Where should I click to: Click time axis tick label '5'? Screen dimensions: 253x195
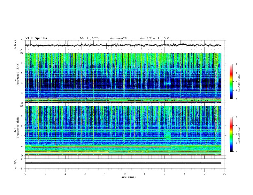[x=125, y=174]
